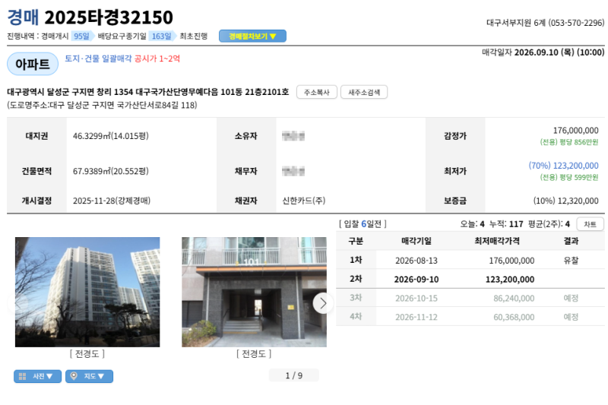Click the photo counter 1 / 9
Screen dimensions: 608x405
point(294,375)
